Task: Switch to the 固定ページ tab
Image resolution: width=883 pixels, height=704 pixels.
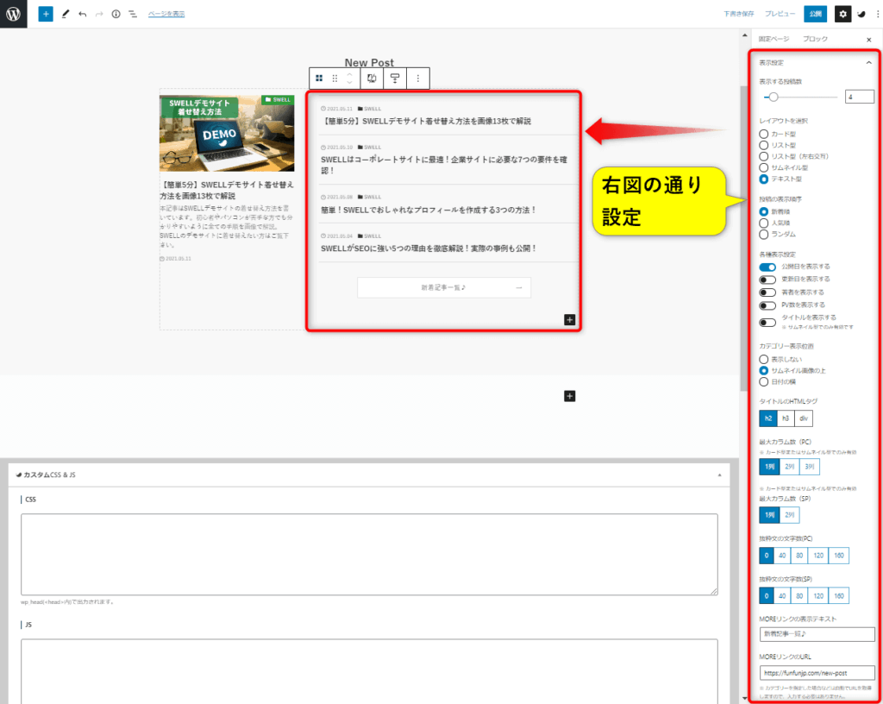Action: (773, 39)
